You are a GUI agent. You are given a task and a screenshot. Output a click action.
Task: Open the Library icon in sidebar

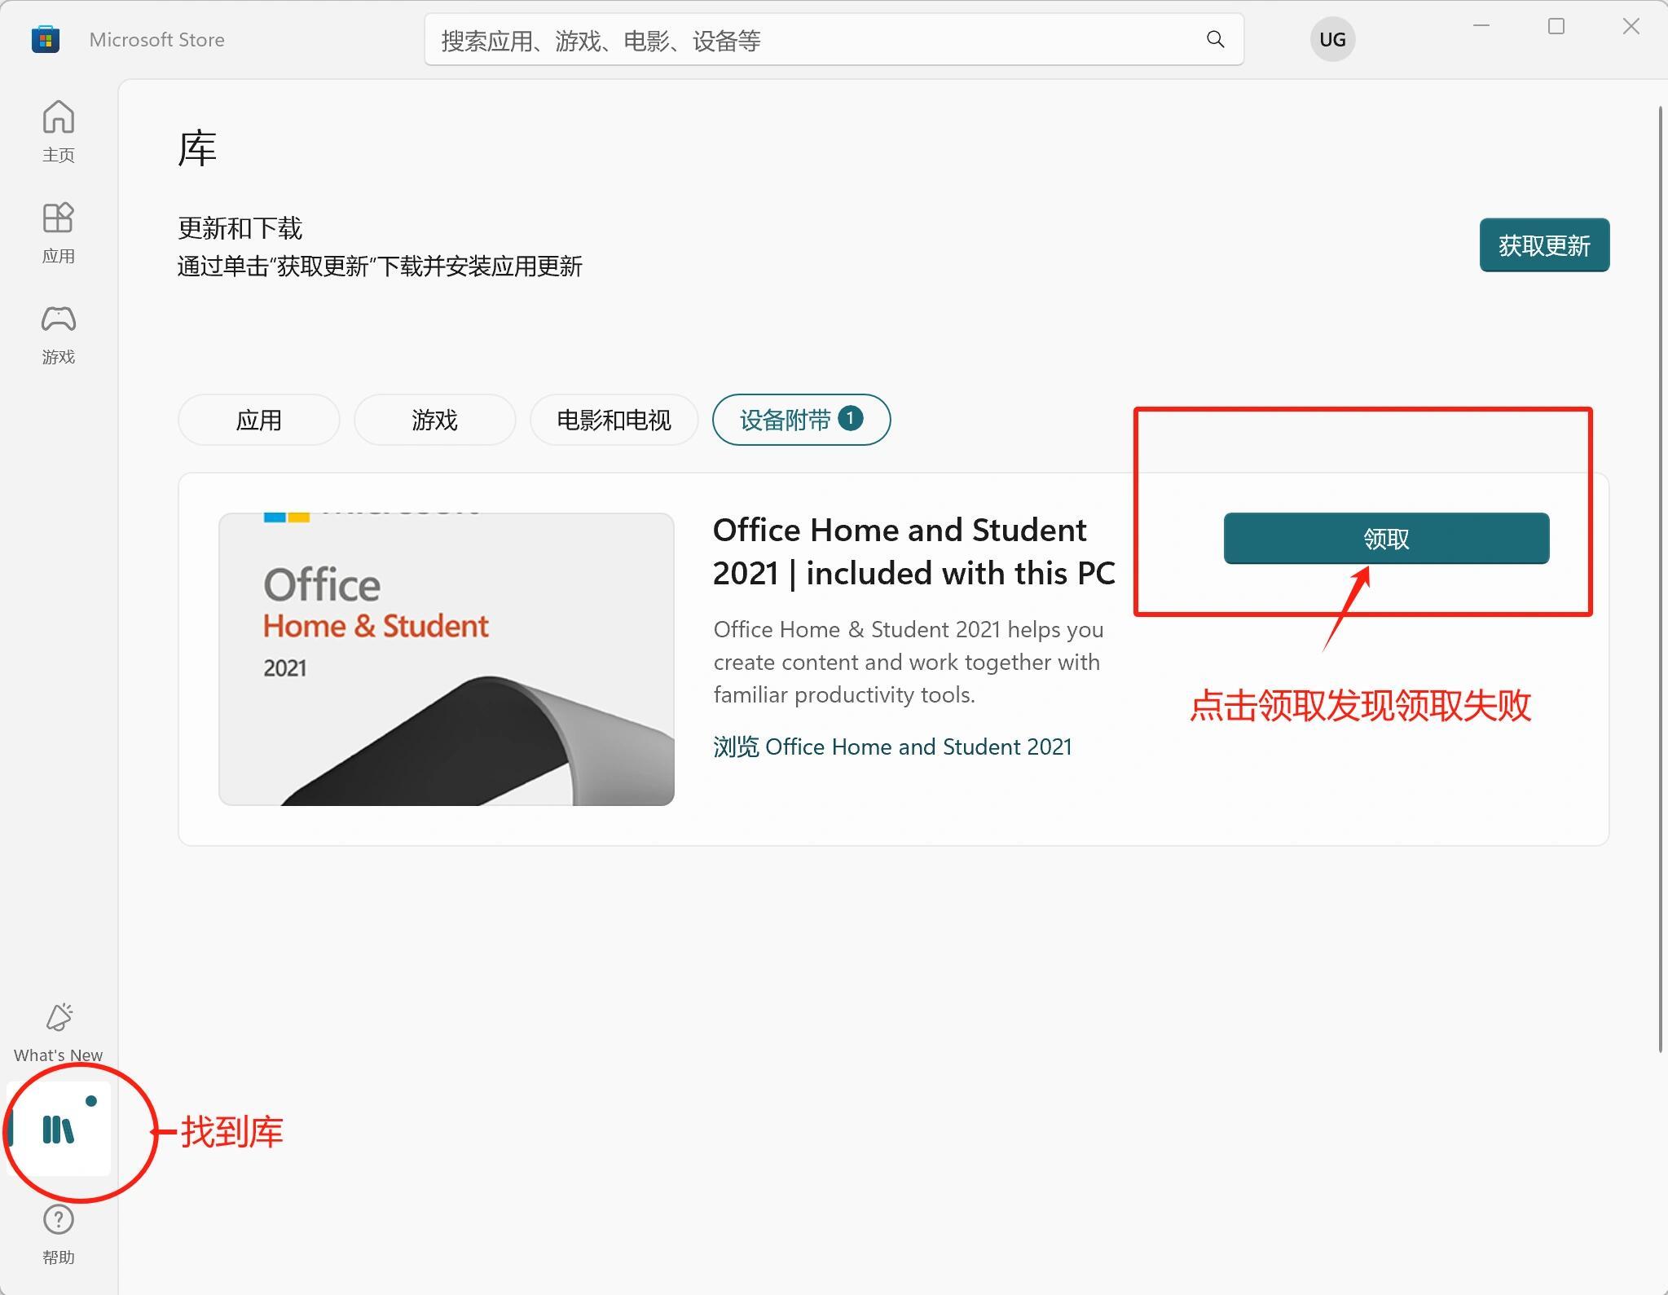(x=58, y=1130)
